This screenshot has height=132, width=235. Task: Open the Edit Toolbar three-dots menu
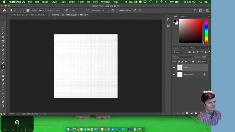(3, 110)
